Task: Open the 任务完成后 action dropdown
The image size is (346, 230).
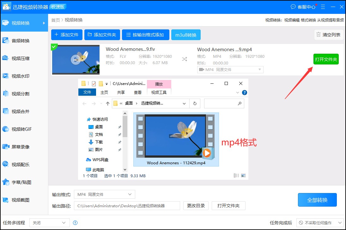Action: coord(320,223)
